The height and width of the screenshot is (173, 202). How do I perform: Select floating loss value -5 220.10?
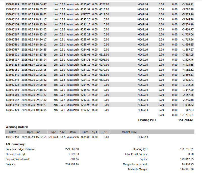(x=188, y=24)
